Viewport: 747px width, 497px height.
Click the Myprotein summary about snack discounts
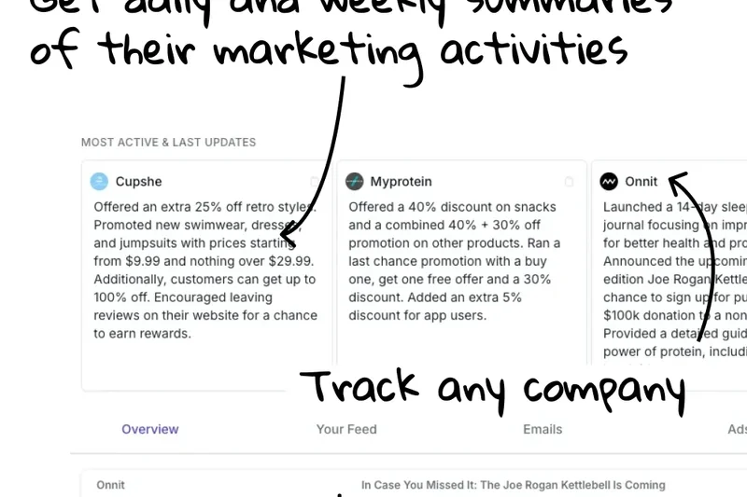pos(453,261)
